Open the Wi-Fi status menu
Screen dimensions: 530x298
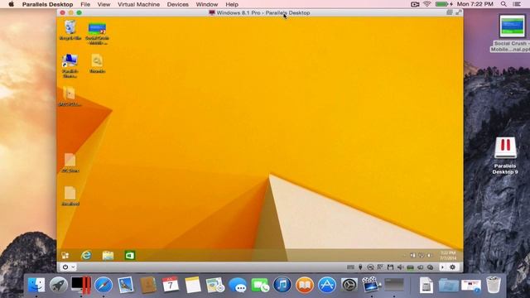427,4
